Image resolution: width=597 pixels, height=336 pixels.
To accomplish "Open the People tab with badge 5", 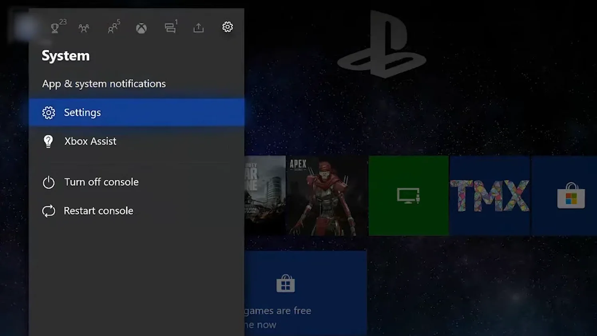I will [113, 28].
